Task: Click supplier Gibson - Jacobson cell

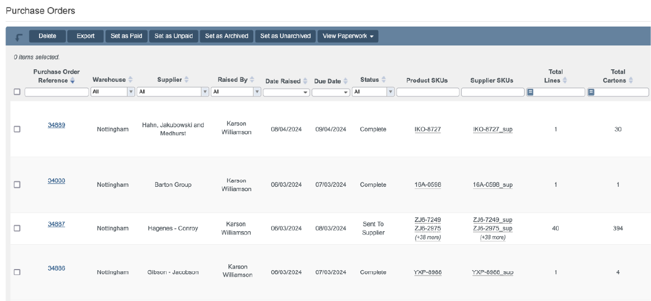Action: 173,272
